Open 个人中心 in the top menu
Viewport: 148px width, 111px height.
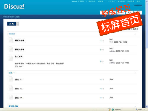tap(112, 1)
